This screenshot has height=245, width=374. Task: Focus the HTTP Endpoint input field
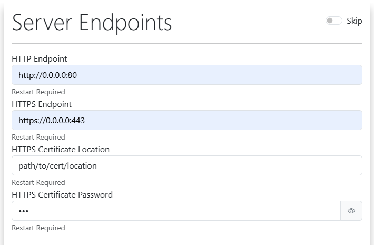186,75
